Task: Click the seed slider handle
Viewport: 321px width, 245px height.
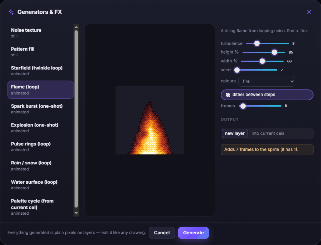Action: (x=237, y=70)
